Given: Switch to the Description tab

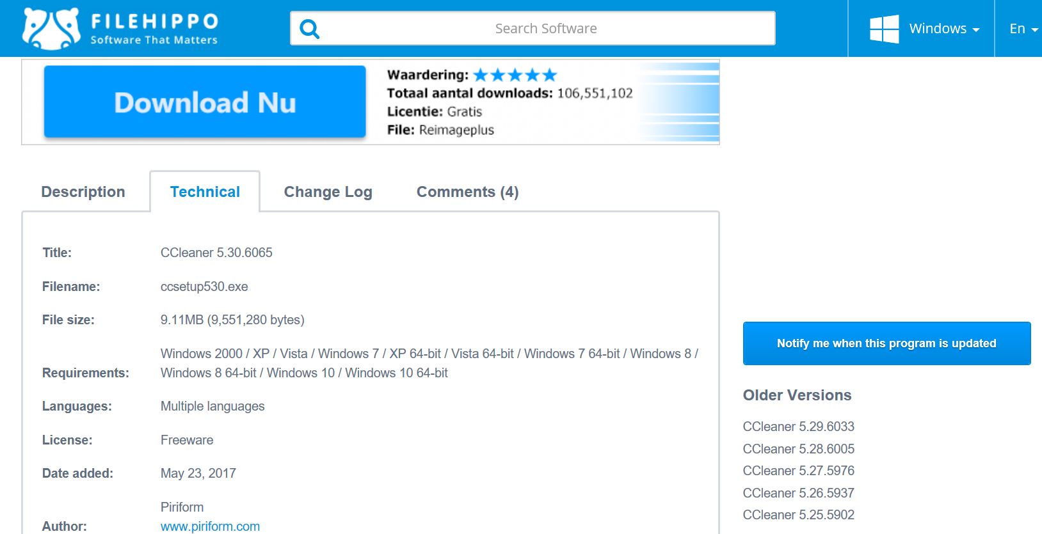Looking at the screenshot, I should pyautogui.click(x=83, y=192).
